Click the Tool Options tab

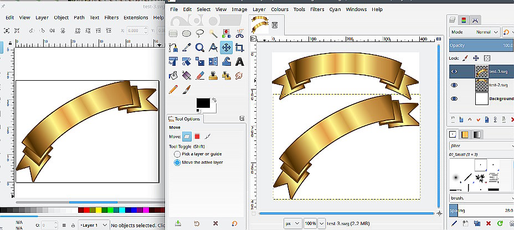click(x=186, y=119)
